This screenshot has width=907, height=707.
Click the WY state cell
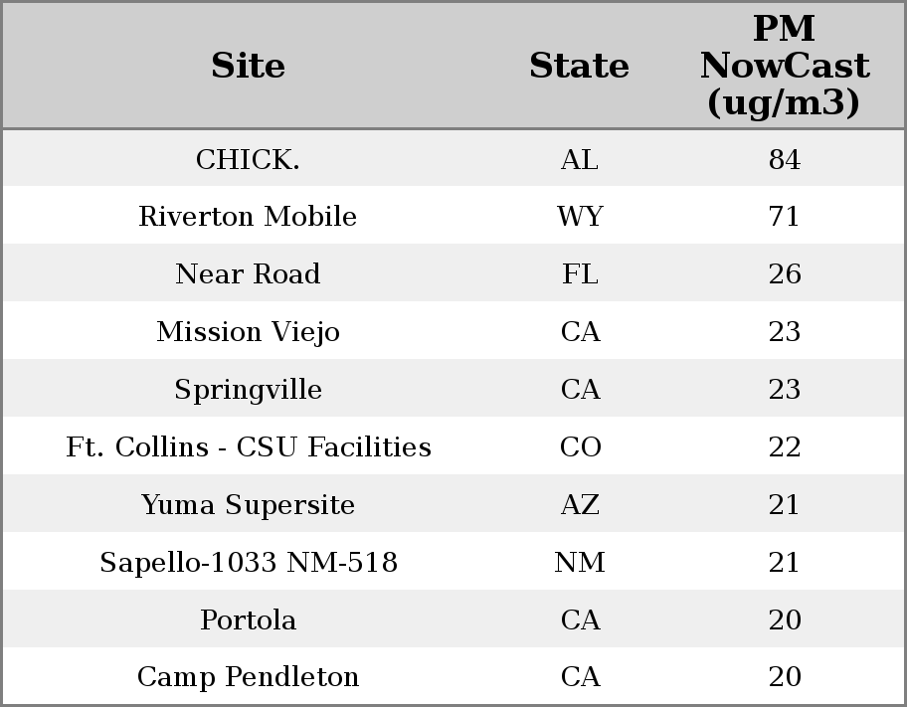click(x=580, y=217)
